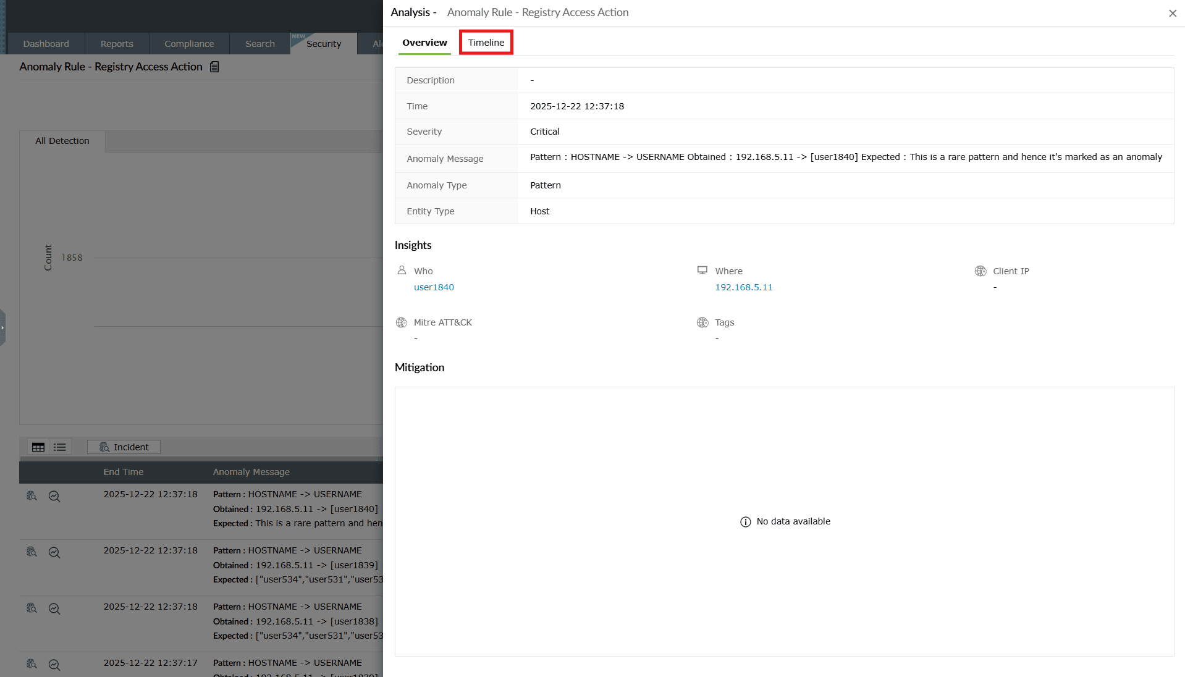Click the Where monitor icon in Insights
Screen dimensions: 1185x677
702,270
